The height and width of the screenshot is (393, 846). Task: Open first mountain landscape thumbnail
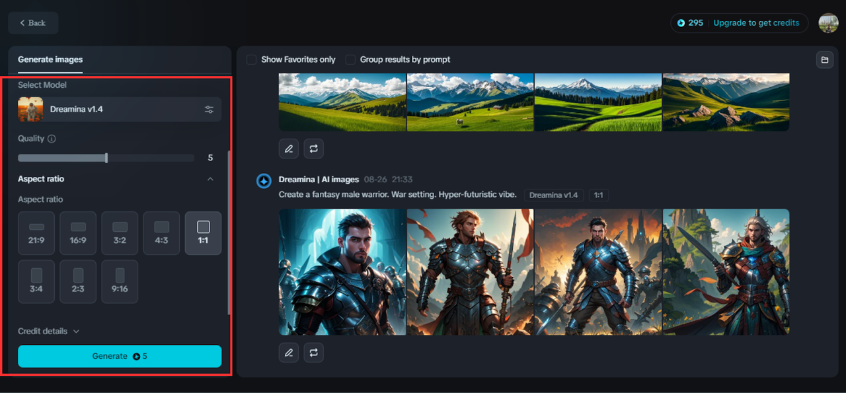[x=342, y=102]
